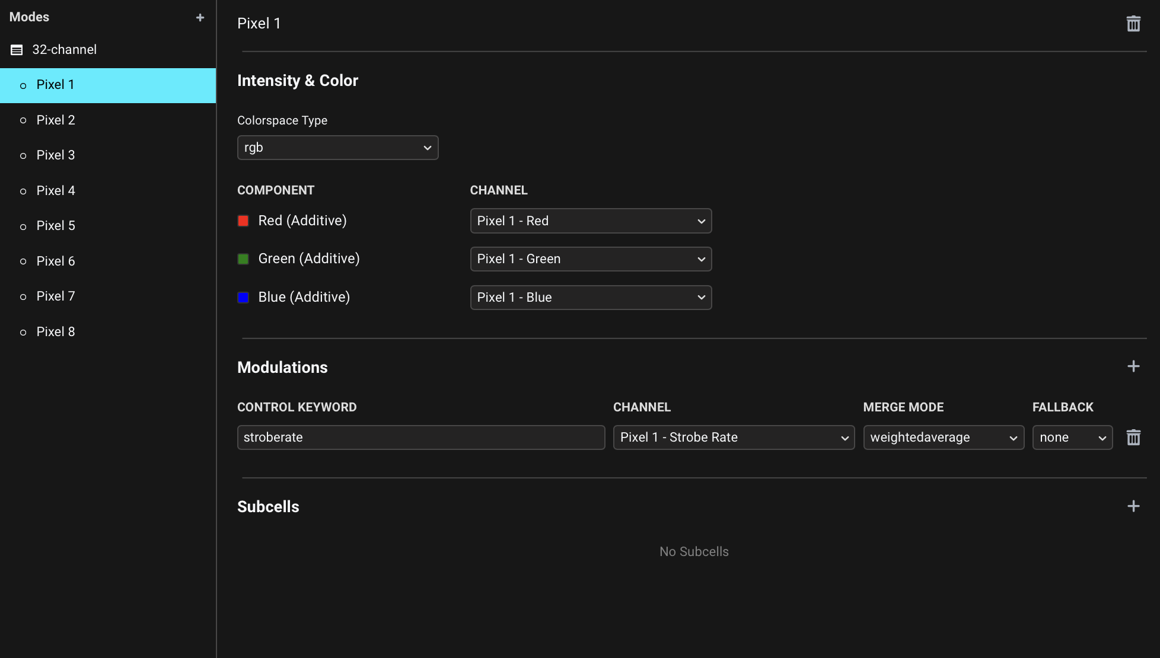Click the Modulations section heading
This screenshot has height=658, width=1160.
[282, 368]
